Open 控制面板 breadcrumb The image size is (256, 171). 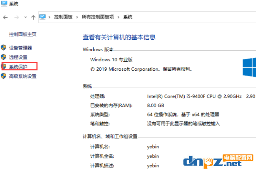pyautogui.click(x=63, y=17)
